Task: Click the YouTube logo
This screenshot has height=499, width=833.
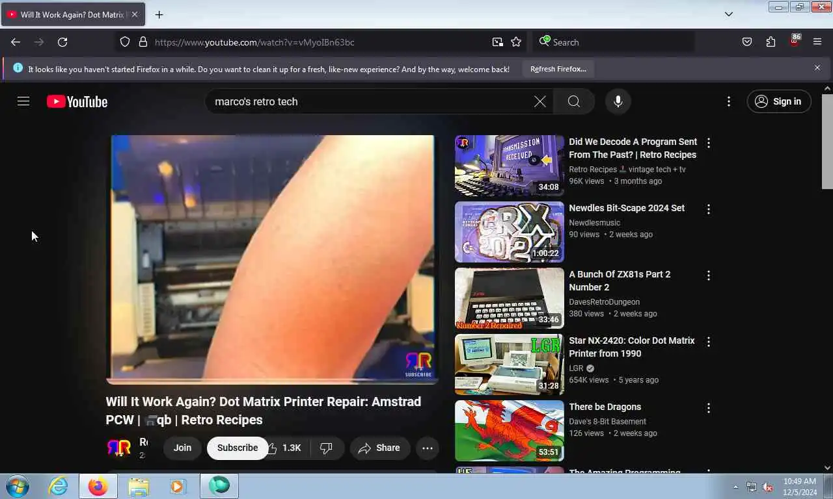Action: click(x=77, y=101)
